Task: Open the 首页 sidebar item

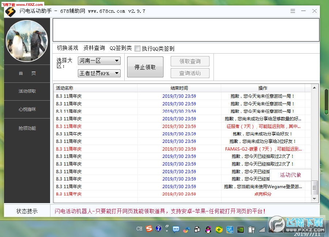Action: (x=27, y=73)
